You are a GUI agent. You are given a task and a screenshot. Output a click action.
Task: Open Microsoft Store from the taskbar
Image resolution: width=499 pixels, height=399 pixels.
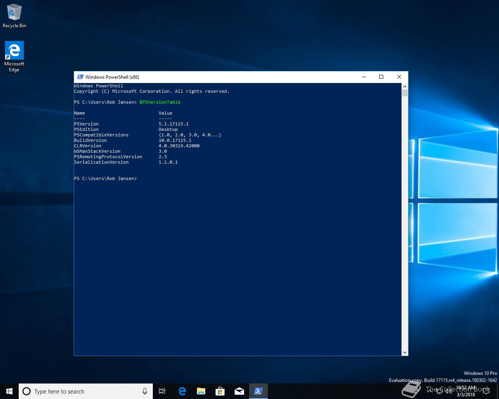click(220, 391)
